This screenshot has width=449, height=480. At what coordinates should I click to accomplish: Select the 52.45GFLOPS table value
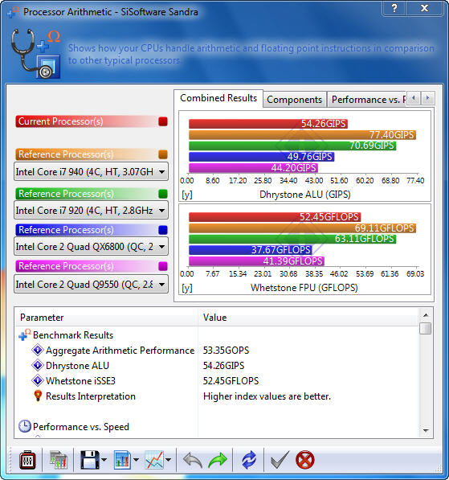tap(231, 381)
